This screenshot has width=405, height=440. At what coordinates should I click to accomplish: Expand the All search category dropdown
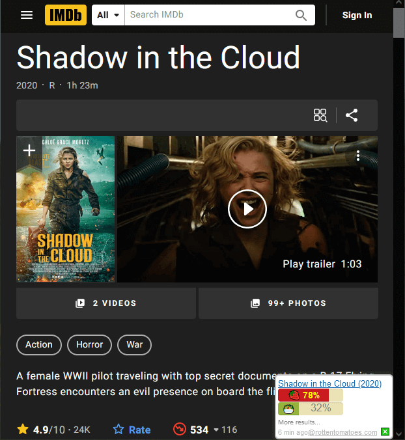pyautogui.click(x=108, y=15)
